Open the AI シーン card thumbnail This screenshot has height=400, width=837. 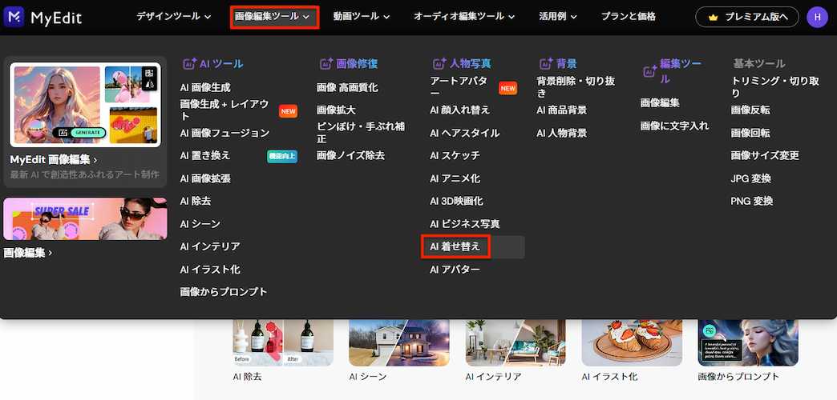[x=399, y=342]
